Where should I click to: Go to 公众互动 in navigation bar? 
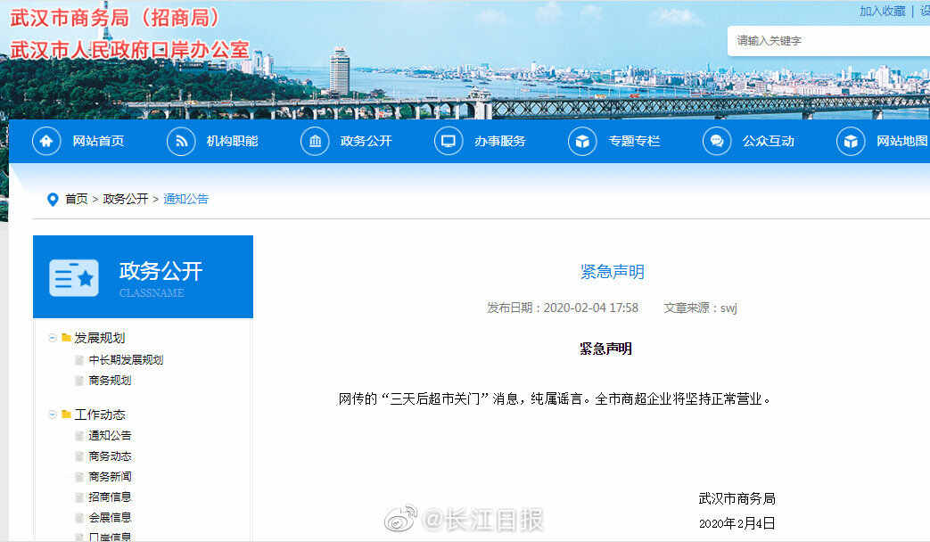(x=768, y=142)
